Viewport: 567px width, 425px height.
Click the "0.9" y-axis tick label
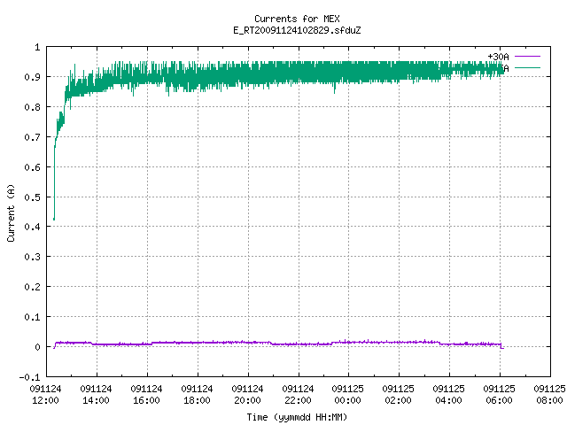[32, 77]
